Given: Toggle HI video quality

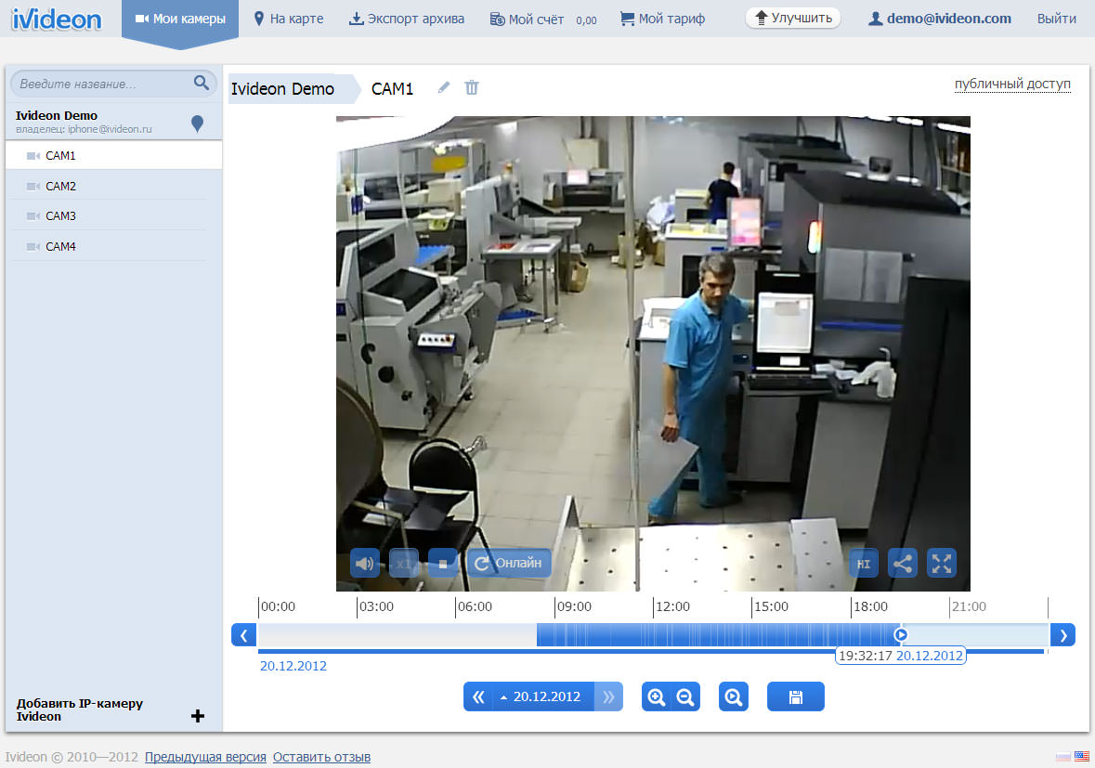Looking at the screenshot, I should click(863, 563).
